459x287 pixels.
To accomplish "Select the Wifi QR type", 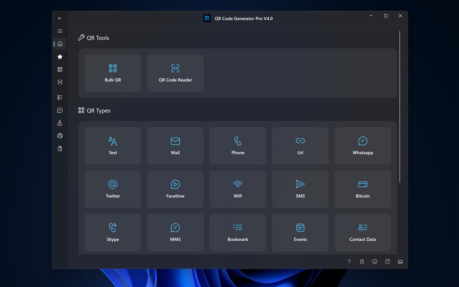I will 237,189.
